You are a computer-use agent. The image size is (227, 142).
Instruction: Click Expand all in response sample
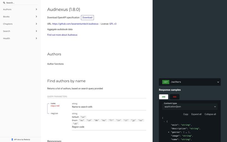point(196,114)
